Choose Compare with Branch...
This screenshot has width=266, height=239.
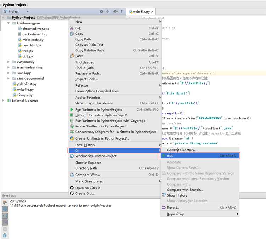(x=200, y=190)
